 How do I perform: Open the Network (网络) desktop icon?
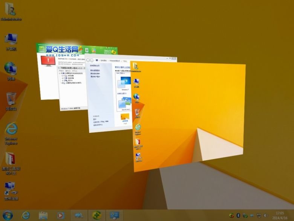point(11,70)
